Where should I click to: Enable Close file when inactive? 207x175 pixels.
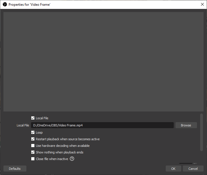pos(33,159)
